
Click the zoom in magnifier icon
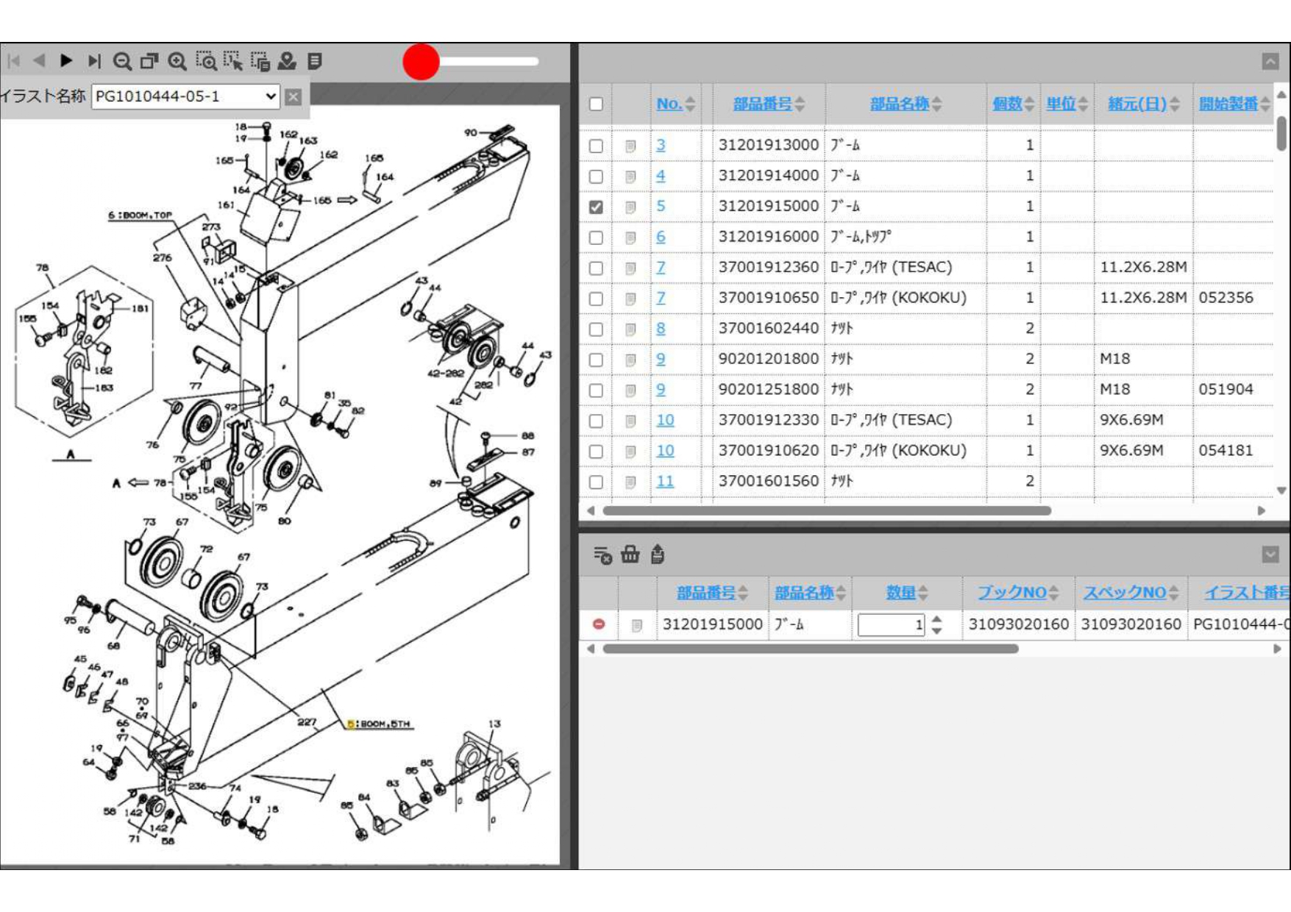177,61
